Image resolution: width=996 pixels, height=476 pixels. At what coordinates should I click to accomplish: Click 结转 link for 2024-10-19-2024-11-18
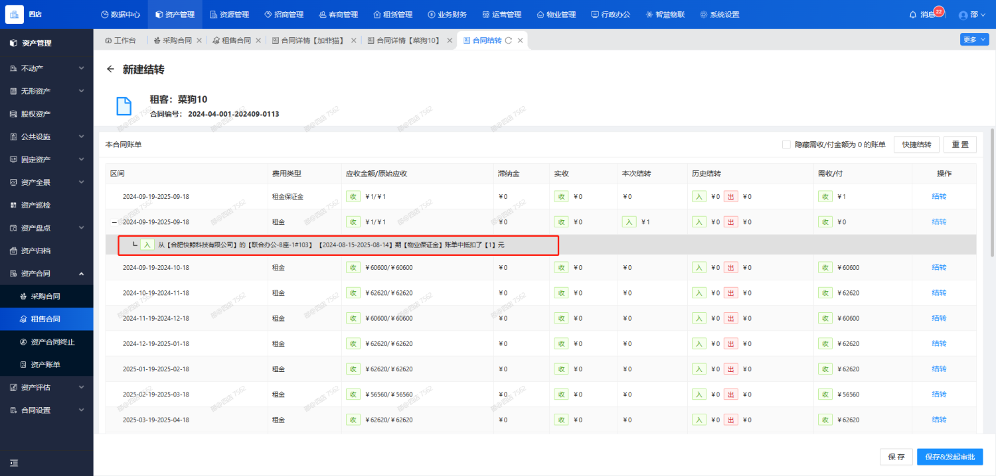tap(939, 293)
